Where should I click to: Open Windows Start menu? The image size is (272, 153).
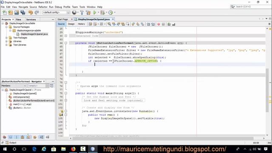click(x=5, y=149)
